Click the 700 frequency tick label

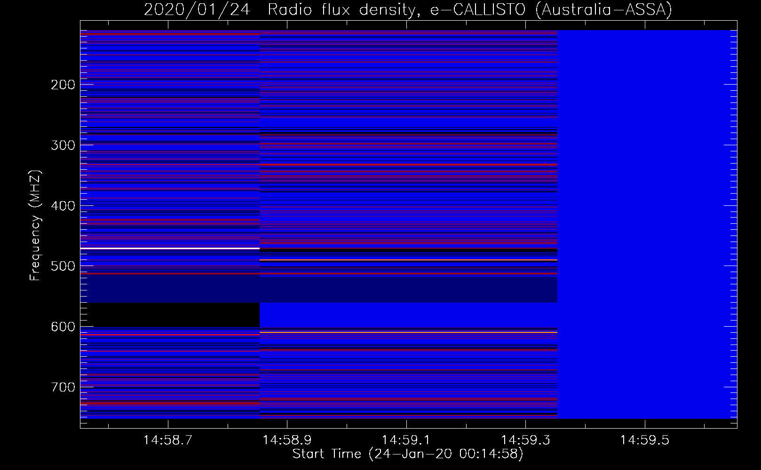point(63,387)
